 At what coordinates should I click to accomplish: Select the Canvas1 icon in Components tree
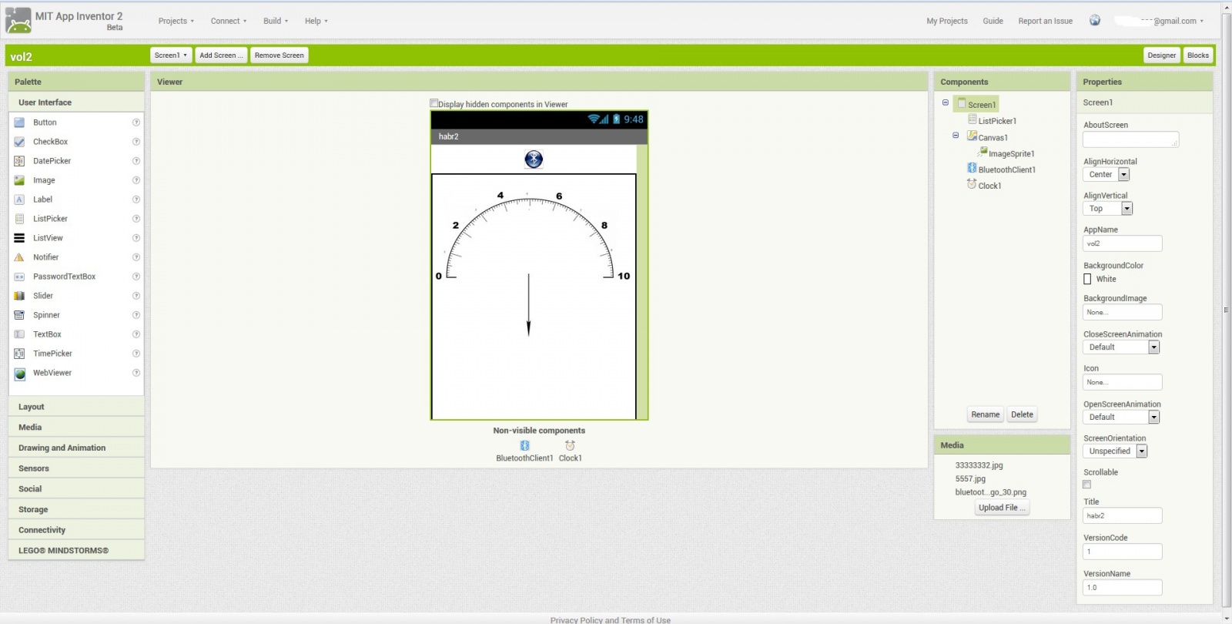(x=972, y=136)
